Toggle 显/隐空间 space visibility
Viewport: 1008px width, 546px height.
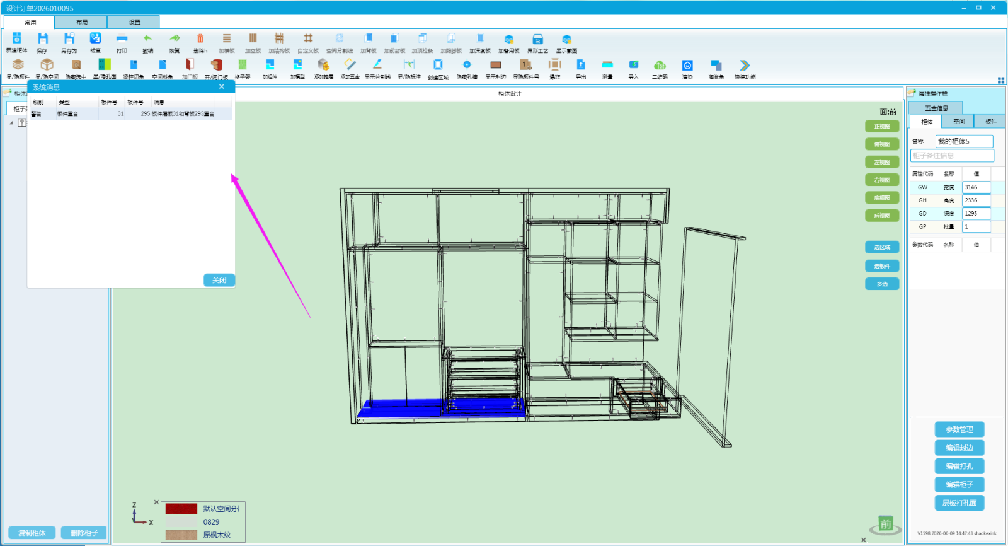(47, 69)
